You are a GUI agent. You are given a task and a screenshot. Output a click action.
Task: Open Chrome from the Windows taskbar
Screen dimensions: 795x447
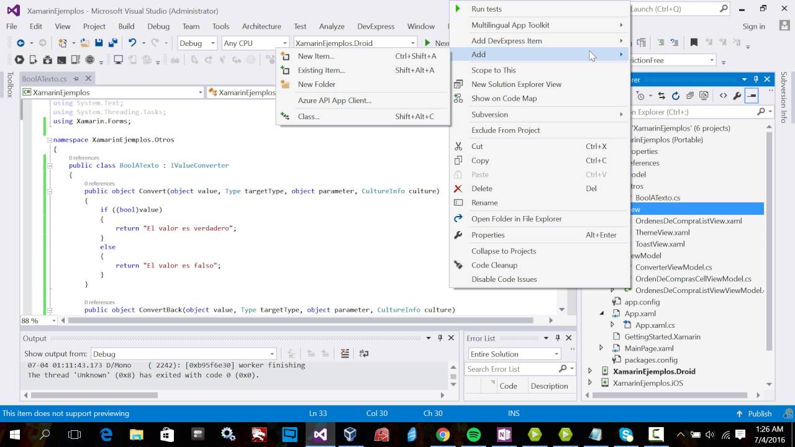click(442, 435)
